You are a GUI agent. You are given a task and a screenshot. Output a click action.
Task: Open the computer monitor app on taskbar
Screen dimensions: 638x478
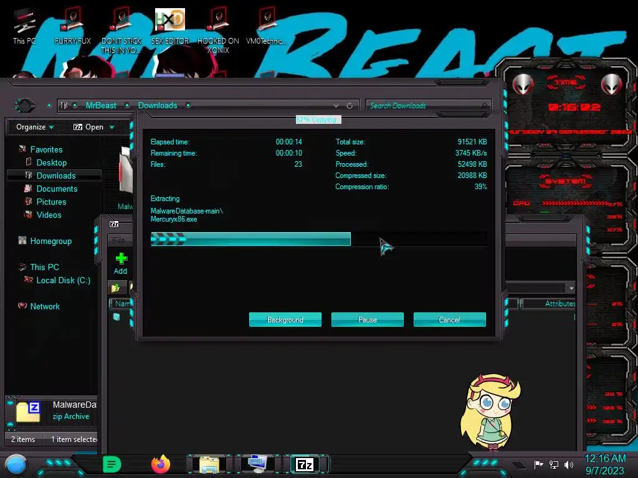point(257,464)
